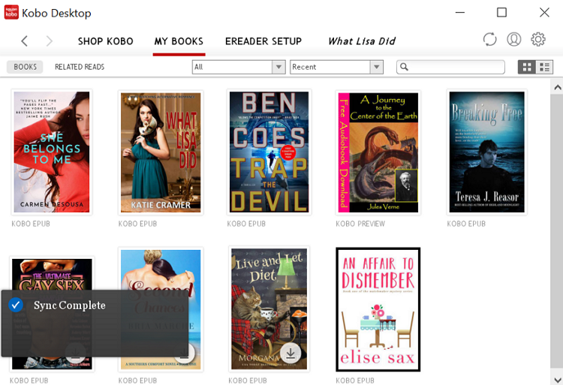
Task: Select the BOOKS sub-tab
Action: (x=25, y=67)
